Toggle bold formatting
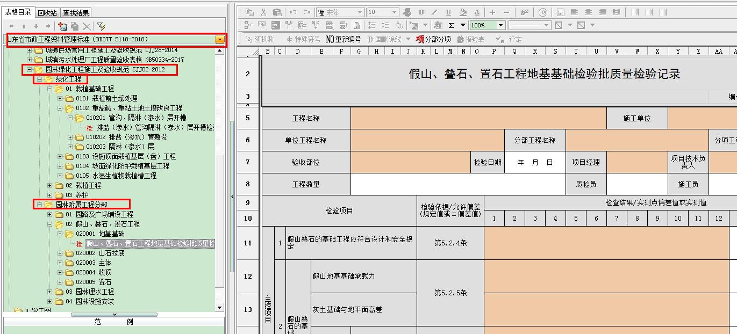The height and width of the screenshot is (334, 737). pos(421,12)
